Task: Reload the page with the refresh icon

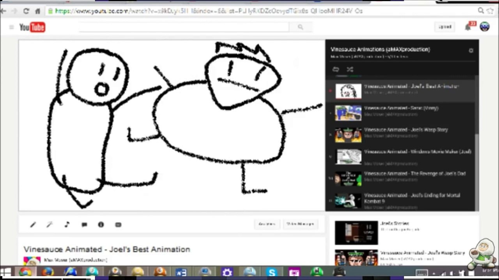Action: click(x=26, y=11)
